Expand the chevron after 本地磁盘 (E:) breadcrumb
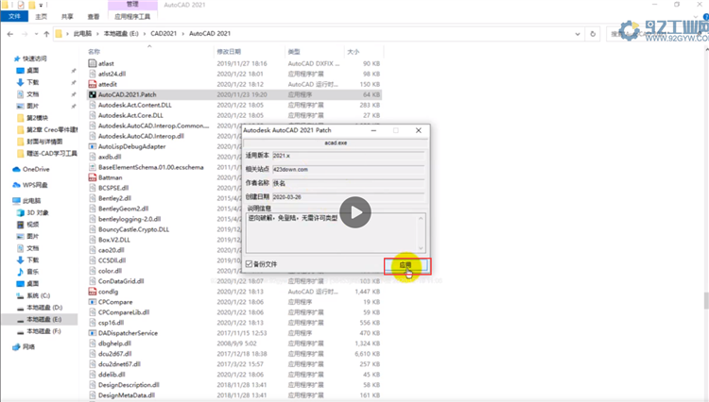The image size is (709, 402). coord(145,34)
